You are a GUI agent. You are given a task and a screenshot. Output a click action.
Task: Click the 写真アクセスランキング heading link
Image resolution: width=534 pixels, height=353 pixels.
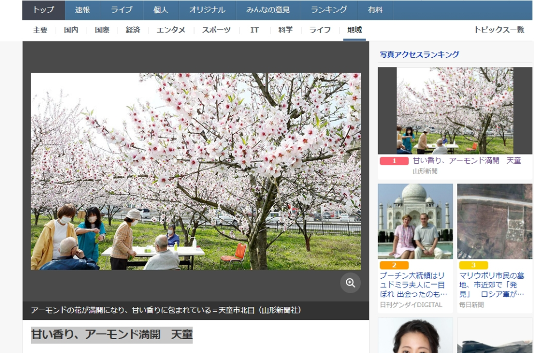(x=417, y=53)
